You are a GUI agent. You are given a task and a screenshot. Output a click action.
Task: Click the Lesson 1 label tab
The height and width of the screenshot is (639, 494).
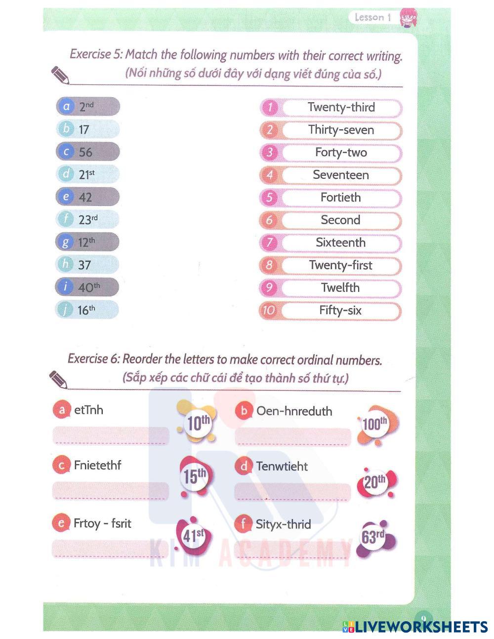click(373, 17)
